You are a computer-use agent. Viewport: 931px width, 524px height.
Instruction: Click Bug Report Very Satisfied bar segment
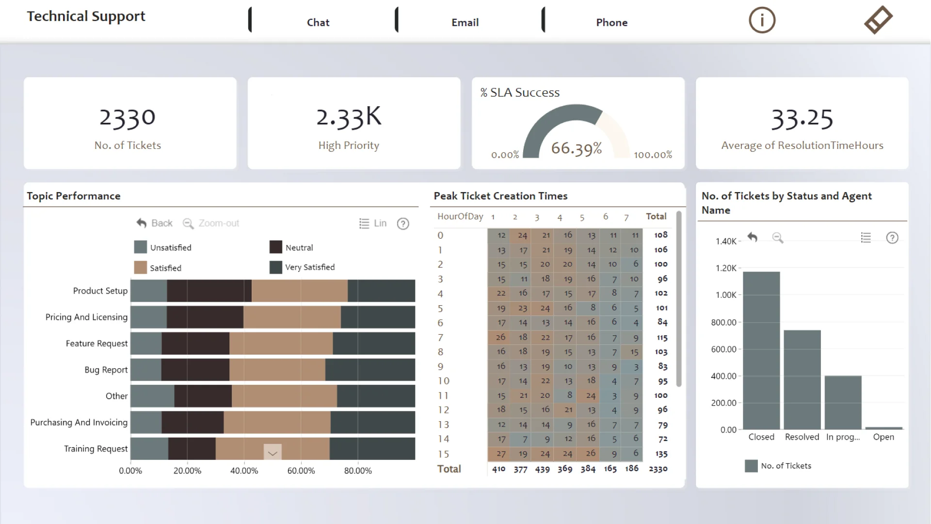click(x=370, y=370)
